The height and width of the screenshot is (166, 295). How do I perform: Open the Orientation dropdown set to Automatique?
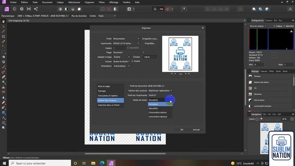(x=122, y=66)
